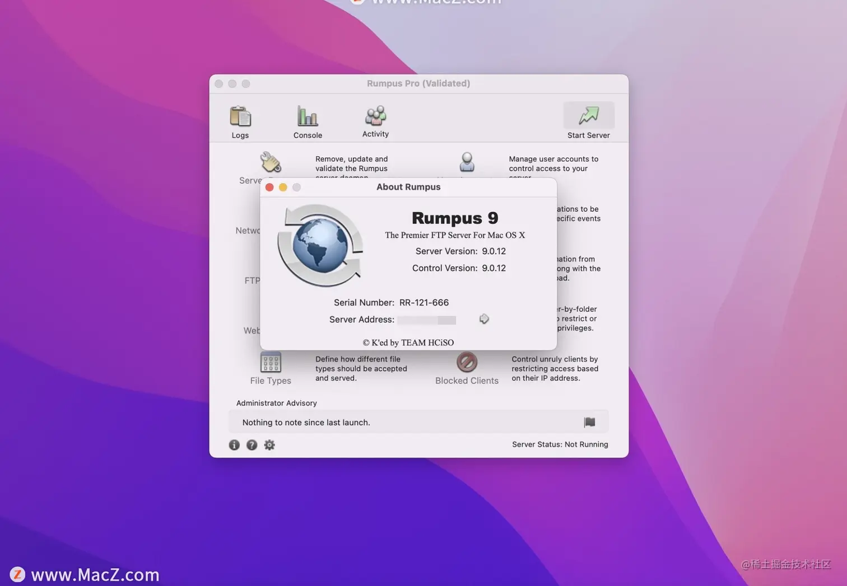Open the Blocked Clients prohibition icon
Image resolution: width=847 pixels, height=586 pixels.
[x=467, y=362]
